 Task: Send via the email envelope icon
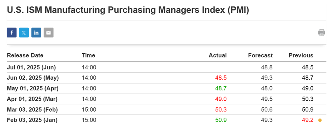(49, 33)
